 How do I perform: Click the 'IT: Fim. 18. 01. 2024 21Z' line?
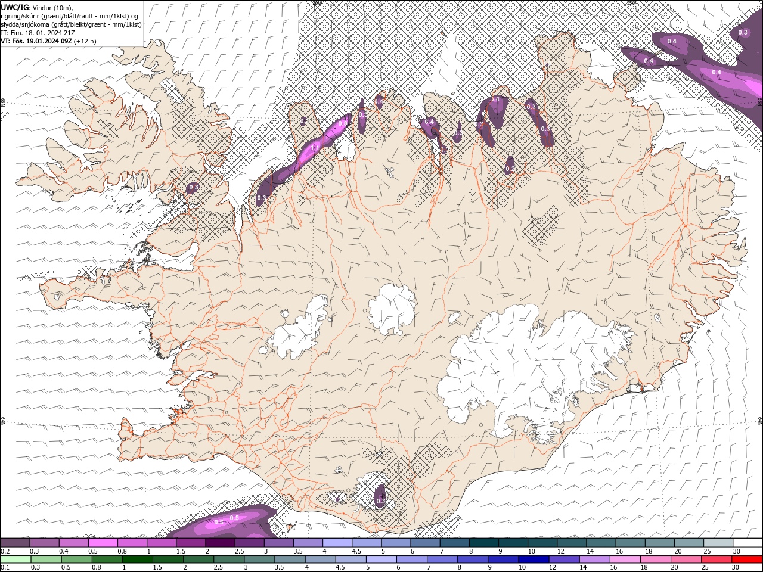point(38,33)
